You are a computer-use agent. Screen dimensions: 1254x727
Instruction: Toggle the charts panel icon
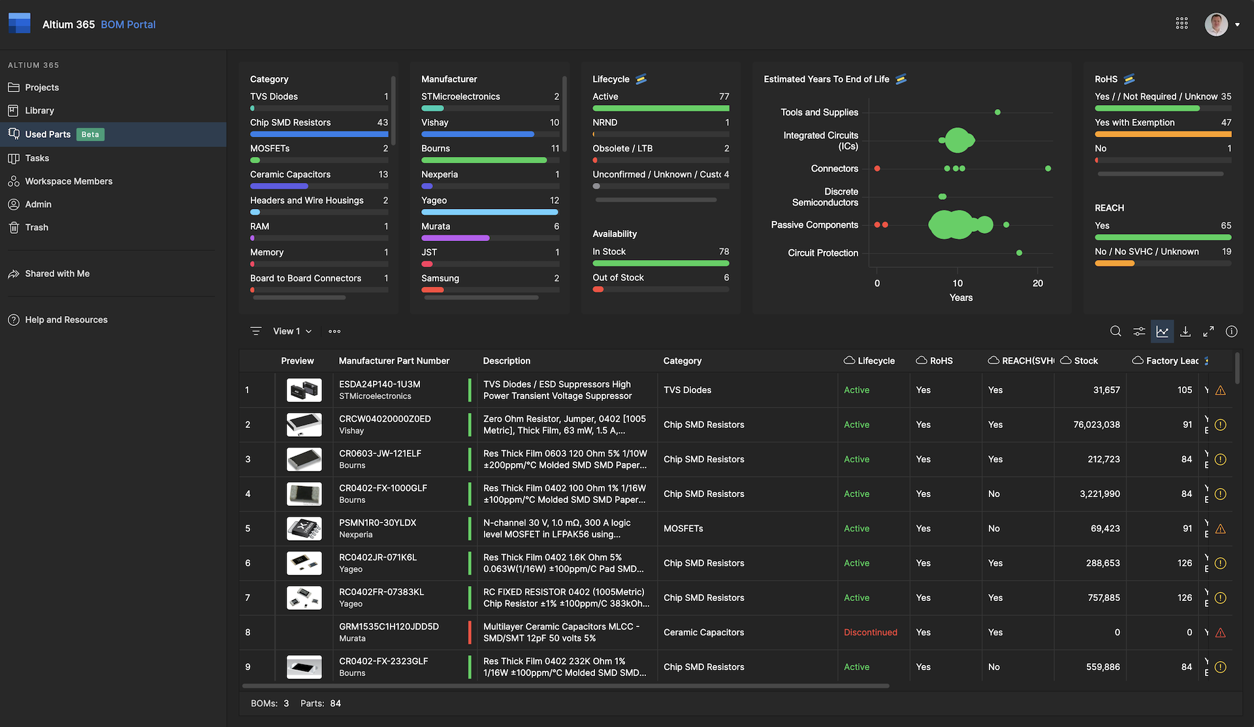[x=1162, y=331]
